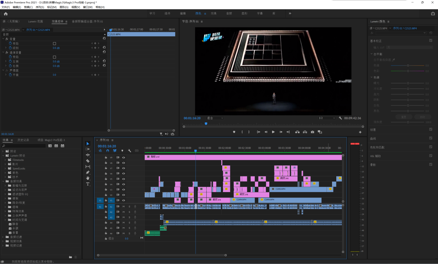Toggle lock on track V3

(106, 190)
